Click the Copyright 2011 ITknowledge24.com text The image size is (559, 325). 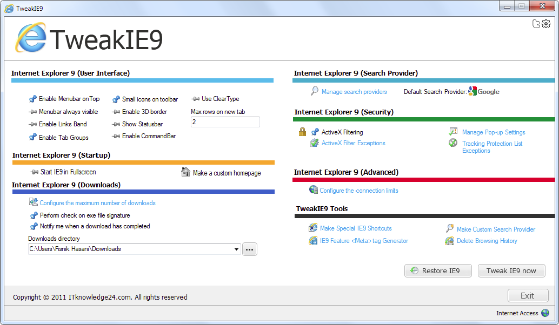[100, 297]
